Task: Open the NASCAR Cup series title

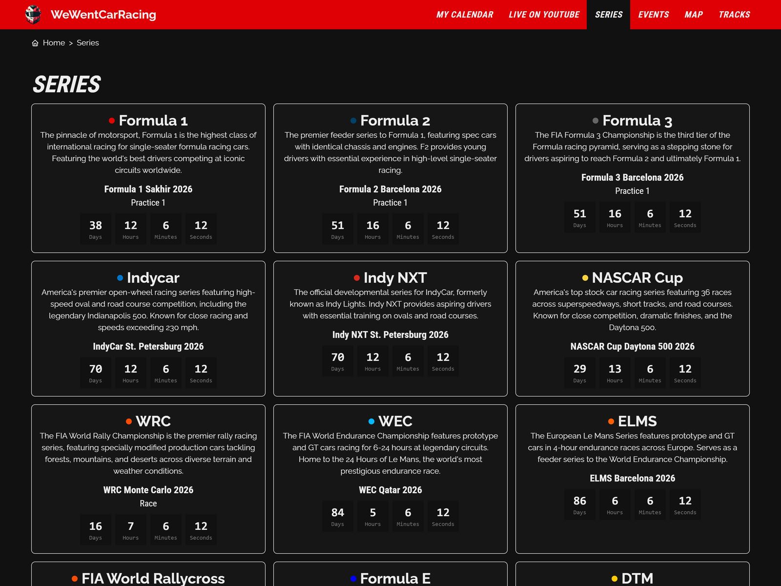Action: pyautogui.click(x=637, y=278)
